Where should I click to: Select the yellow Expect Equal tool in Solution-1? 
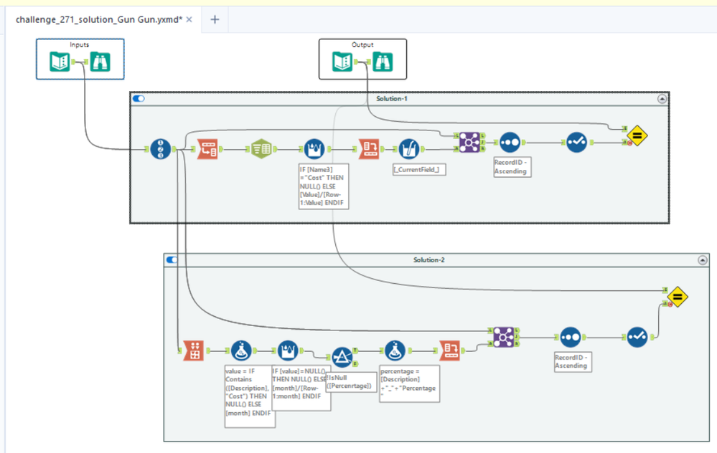(x=637, y=135)
